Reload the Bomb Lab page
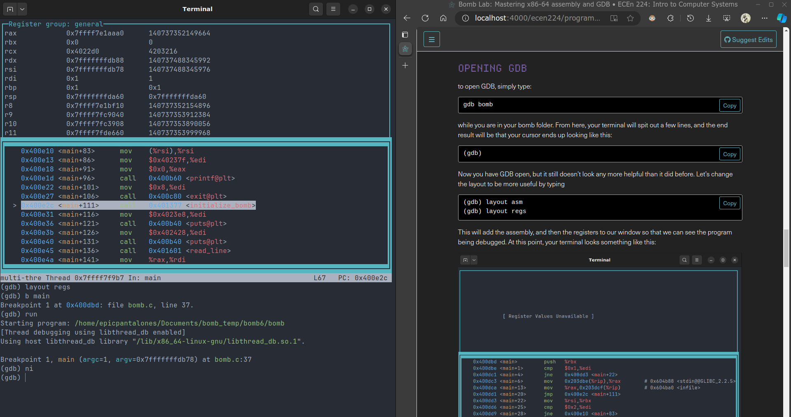This screenshot has height=417, width=791. click(x=425, y=18)
